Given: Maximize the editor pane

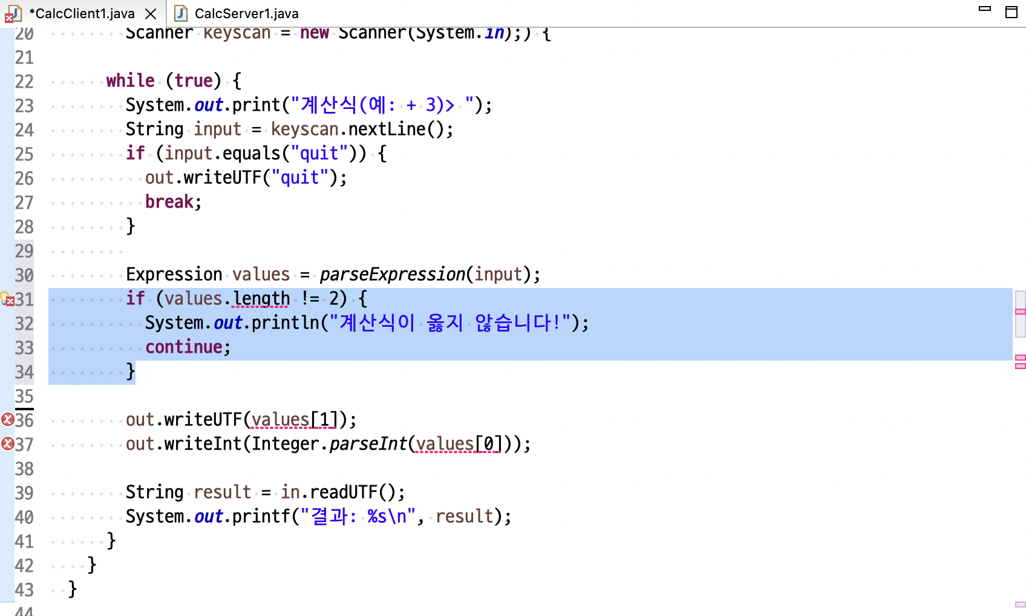Looking at the screenshot, I should pos(1011,12).
